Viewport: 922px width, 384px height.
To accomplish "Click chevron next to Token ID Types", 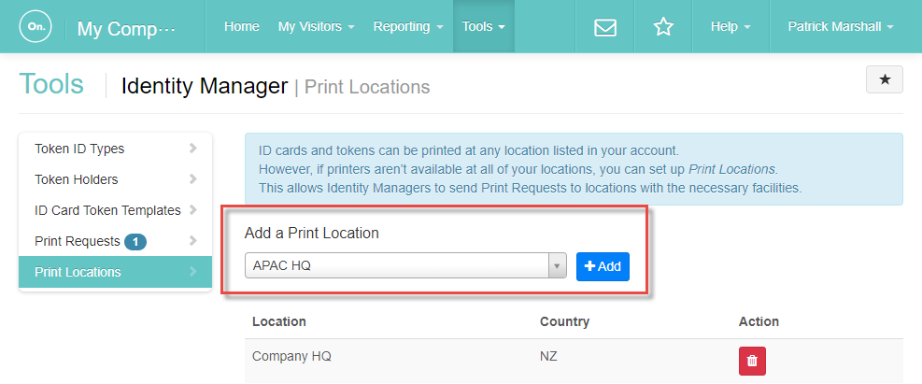I will [x=192, y=149].
